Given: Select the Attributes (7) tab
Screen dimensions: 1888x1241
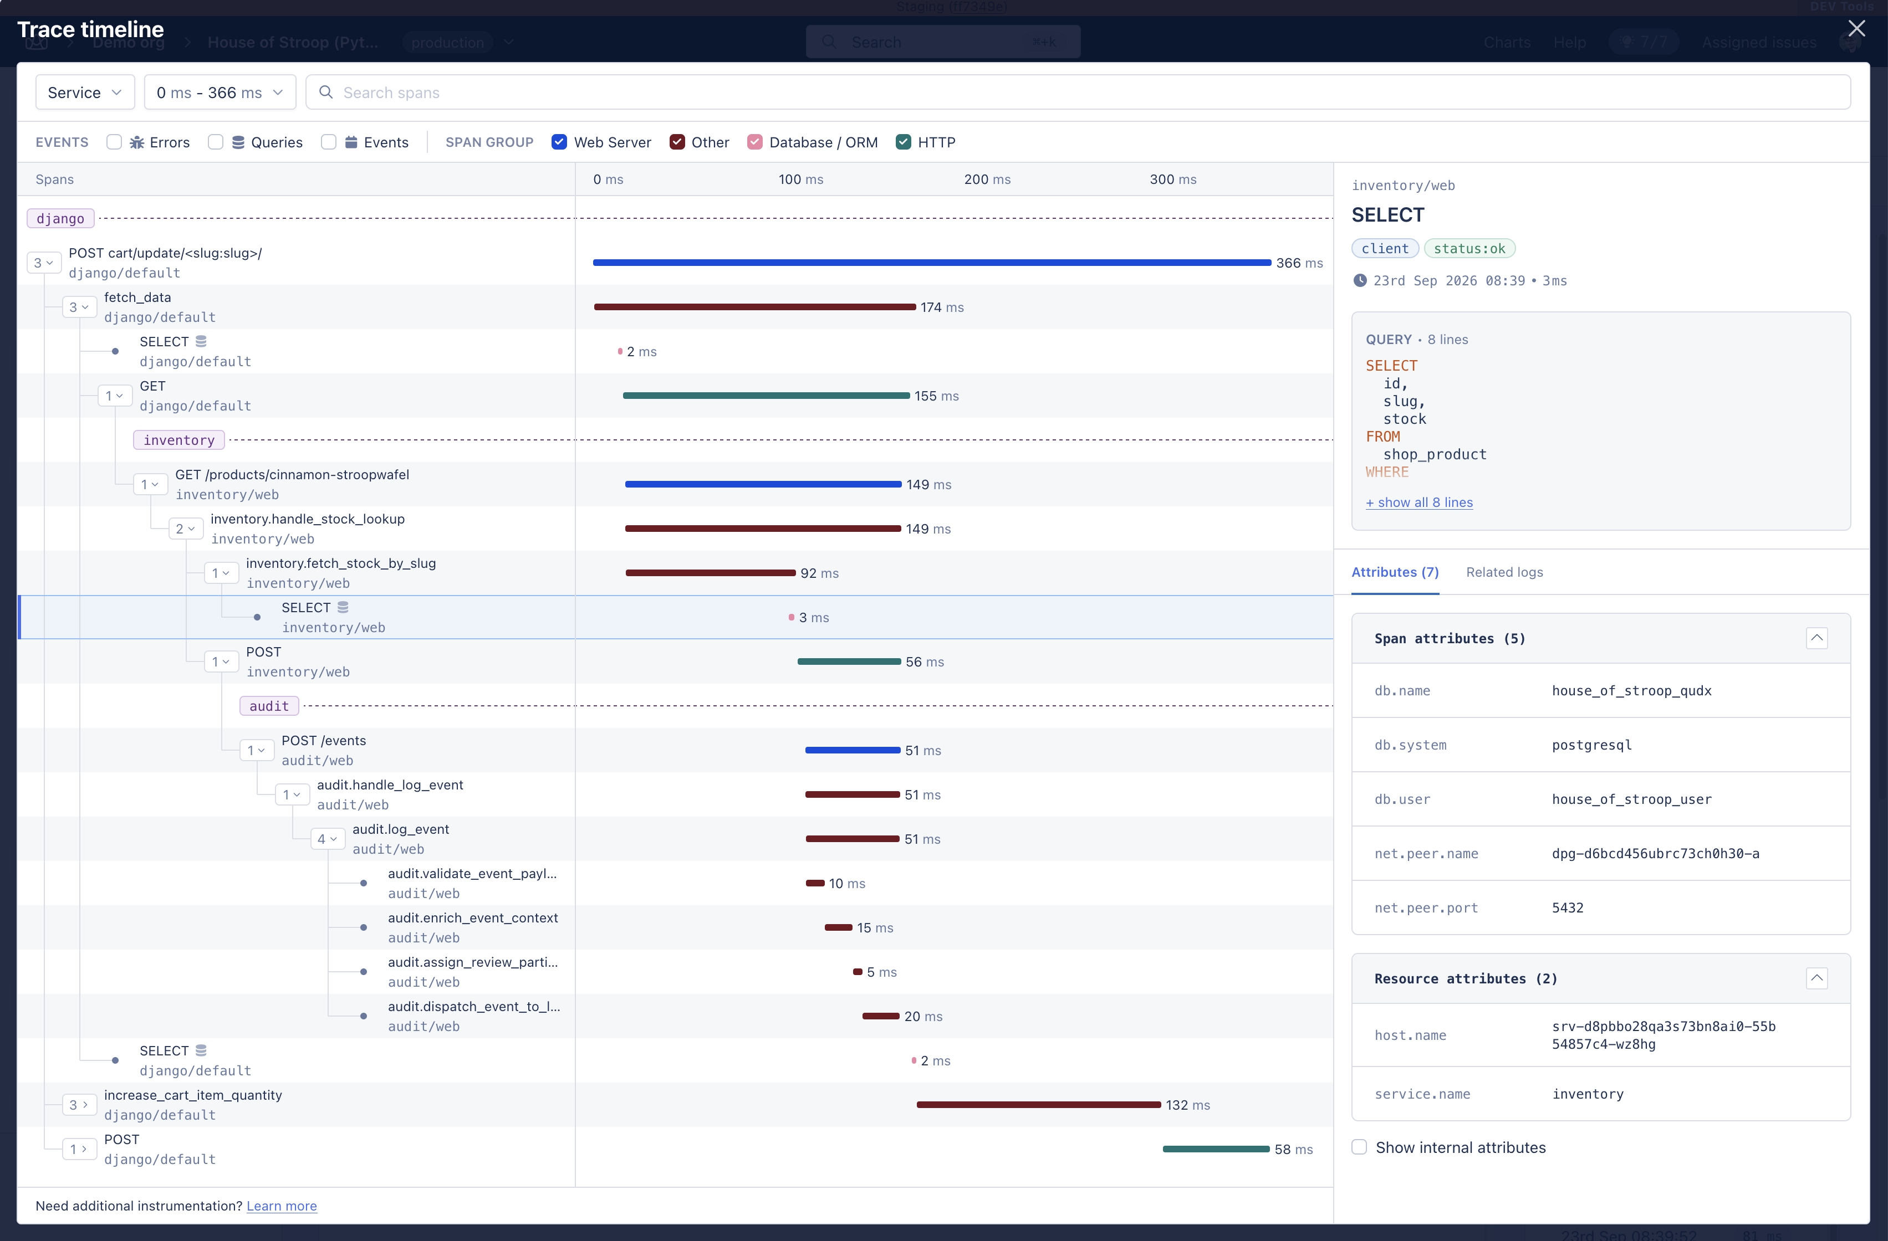Looking at the screenshot, I should [1395, 572].
